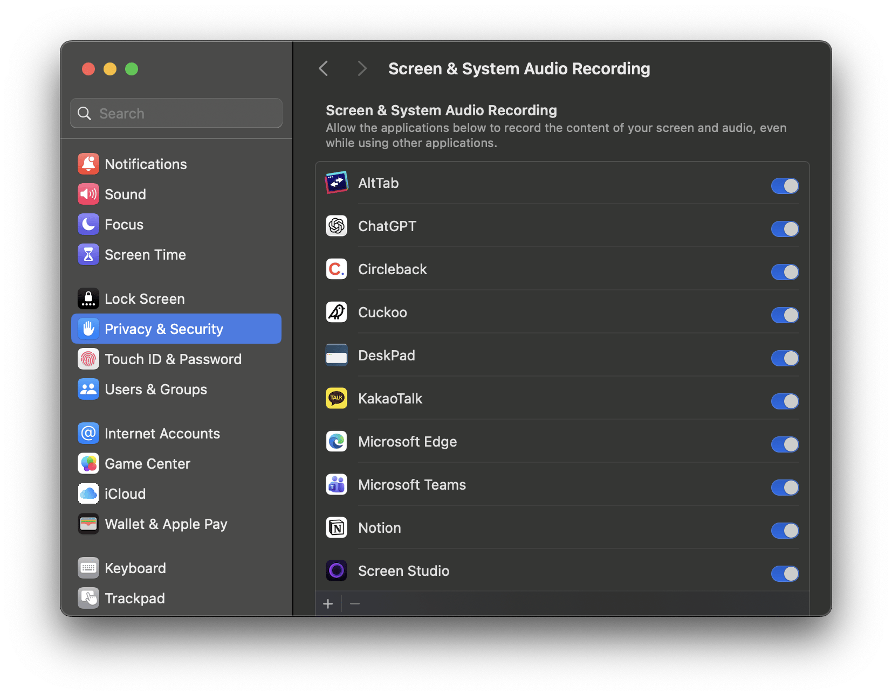Screen dimensions: 892x696
Task: Click the magnifying glass search icon
Action: [x=85, y=113]
